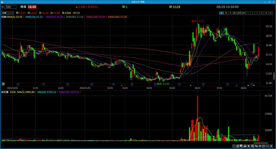This screenshot has height=149, width=276.
Task: Click the dimmed leftmost icon in bottom toolbar
Action: (234, 146)
